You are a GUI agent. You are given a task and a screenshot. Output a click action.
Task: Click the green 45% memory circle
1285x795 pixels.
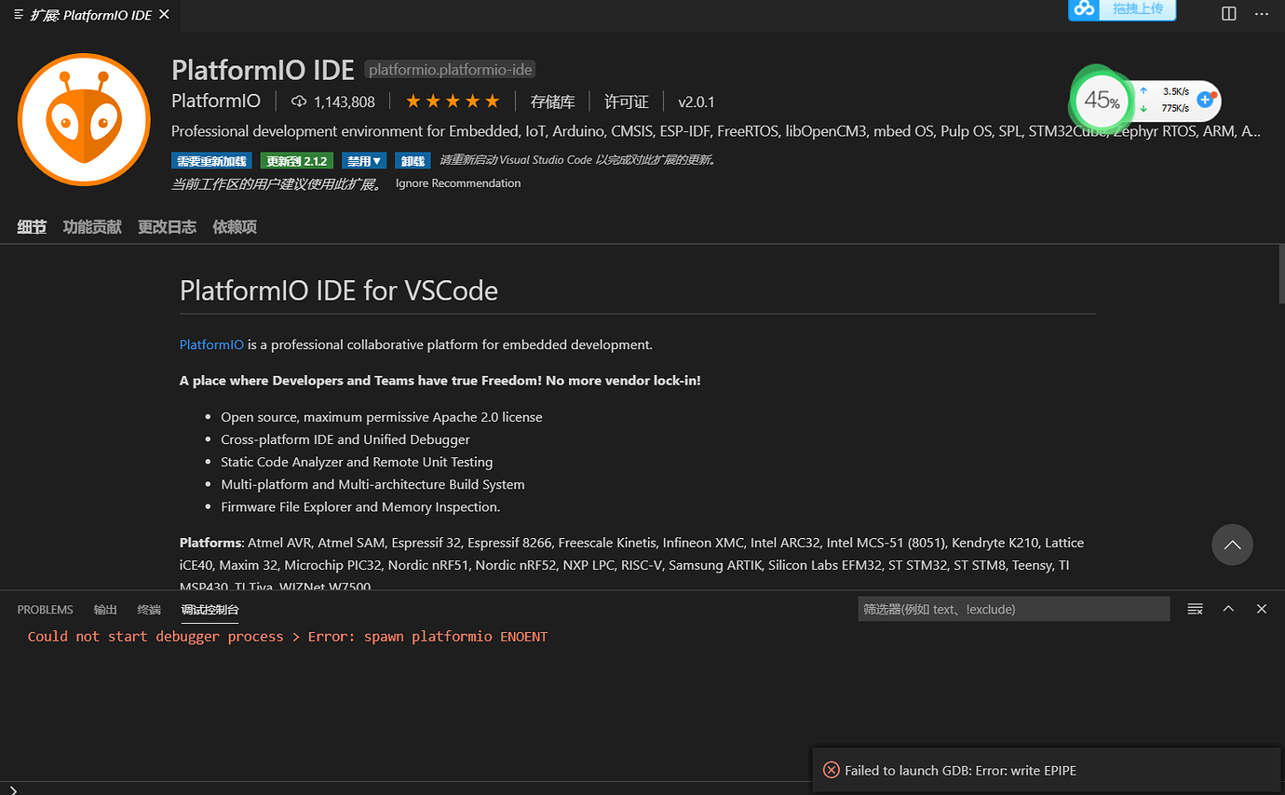pos(1102,101)
